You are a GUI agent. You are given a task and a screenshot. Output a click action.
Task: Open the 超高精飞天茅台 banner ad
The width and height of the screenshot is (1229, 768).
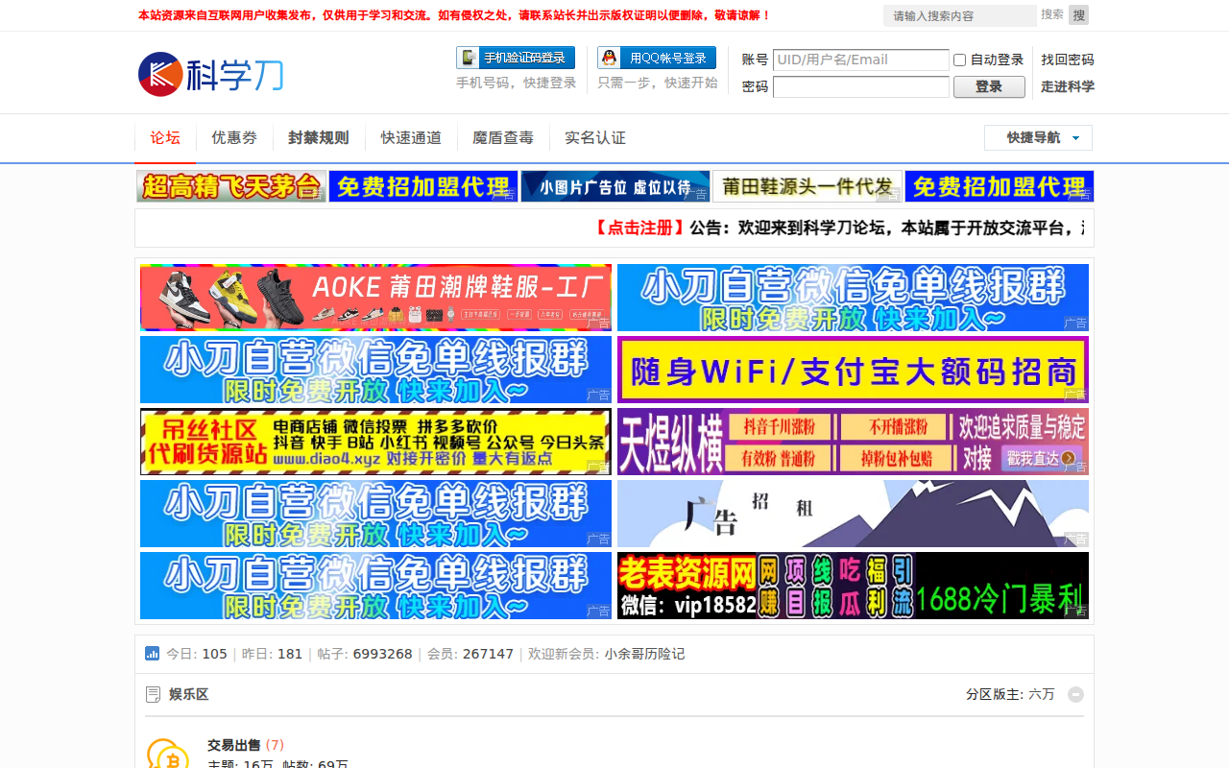coord(231,186)
